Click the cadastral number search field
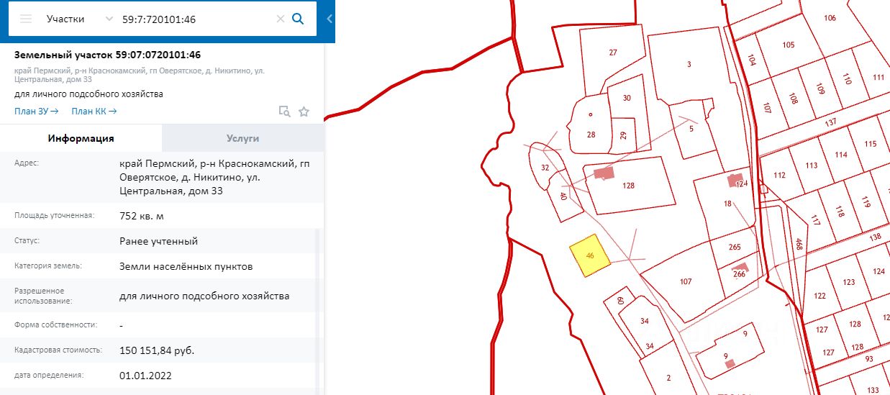 point(198,19)
